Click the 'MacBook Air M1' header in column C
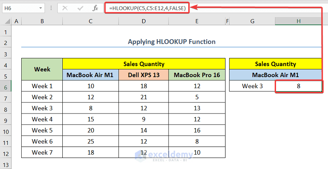This screenshot has height=169, width=328. pyautogui.click(x=91, y=75)
